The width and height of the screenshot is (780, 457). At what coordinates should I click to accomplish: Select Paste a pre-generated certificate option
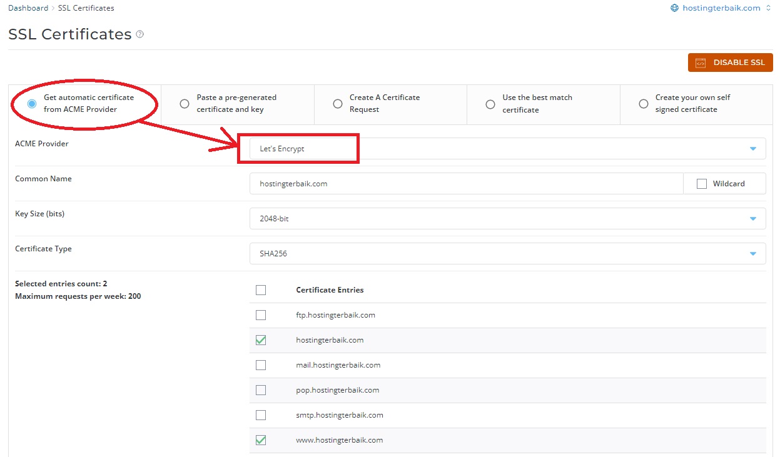[185, 104]
